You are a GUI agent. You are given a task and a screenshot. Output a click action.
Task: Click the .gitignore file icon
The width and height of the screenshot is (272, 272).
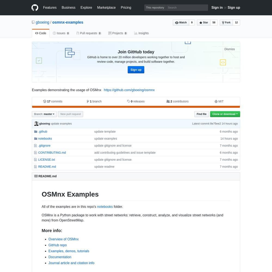coord(35,146)
